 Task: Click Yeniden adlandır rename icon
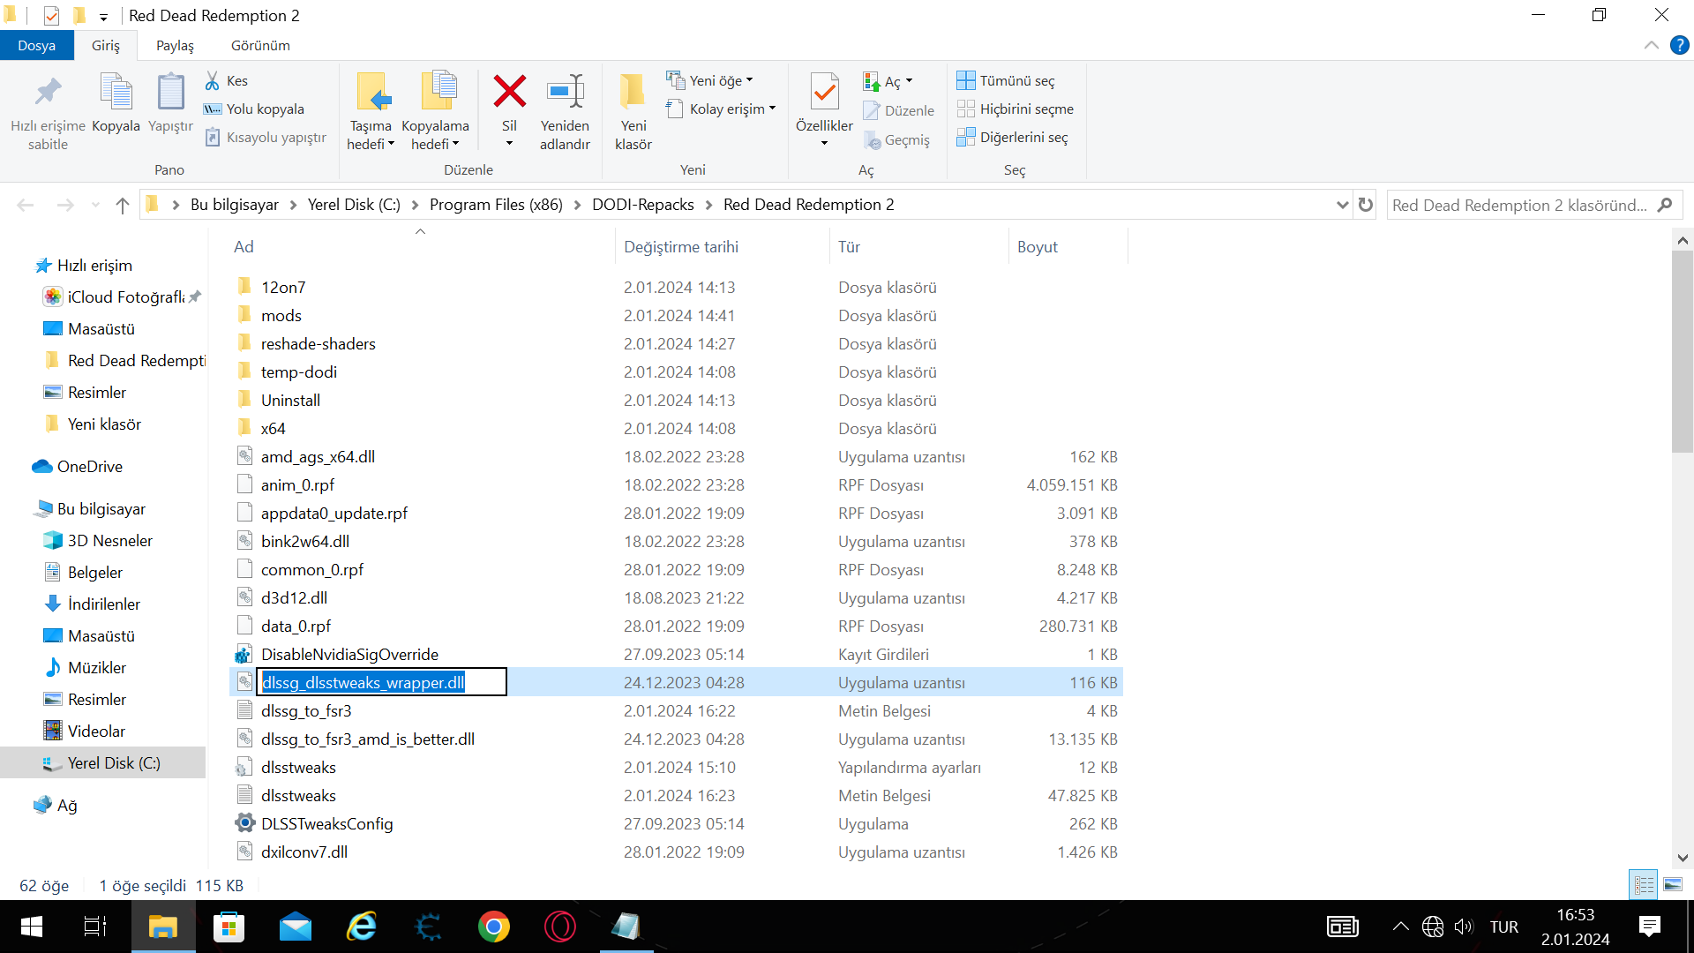tap(565, 93)
